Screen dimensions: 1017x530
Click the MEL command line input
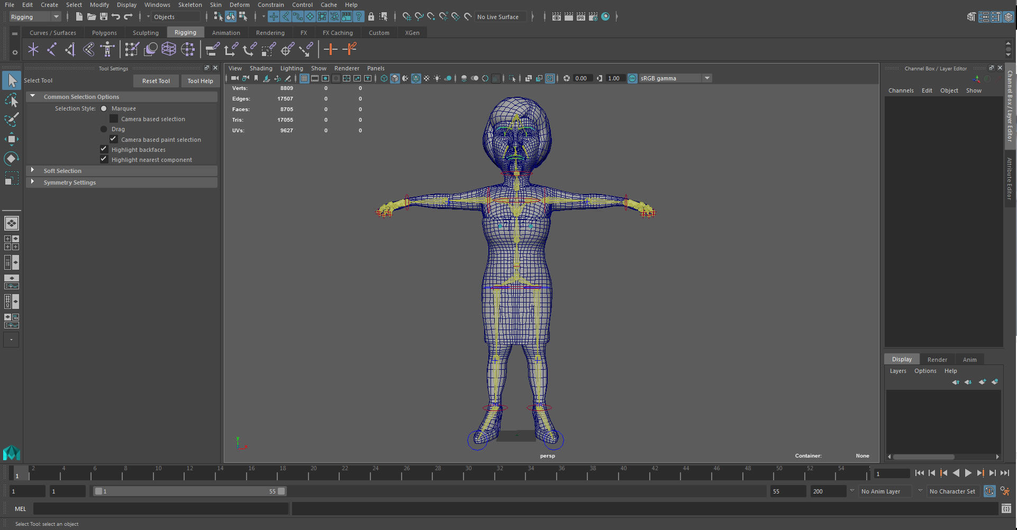coord(161,509)
